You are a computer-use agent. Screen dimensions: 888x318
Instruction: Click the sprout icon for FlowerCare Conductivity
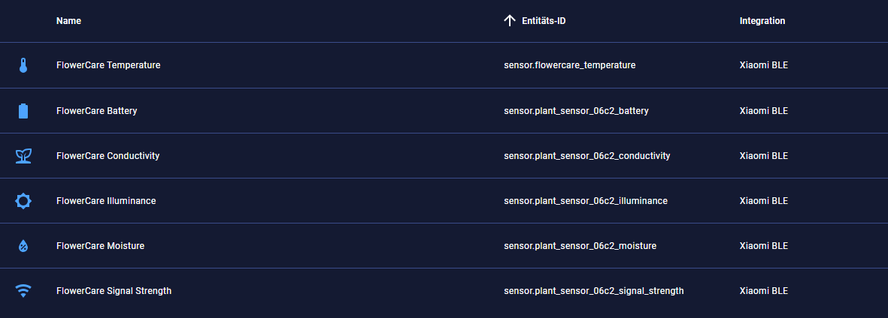coord(23,156)
